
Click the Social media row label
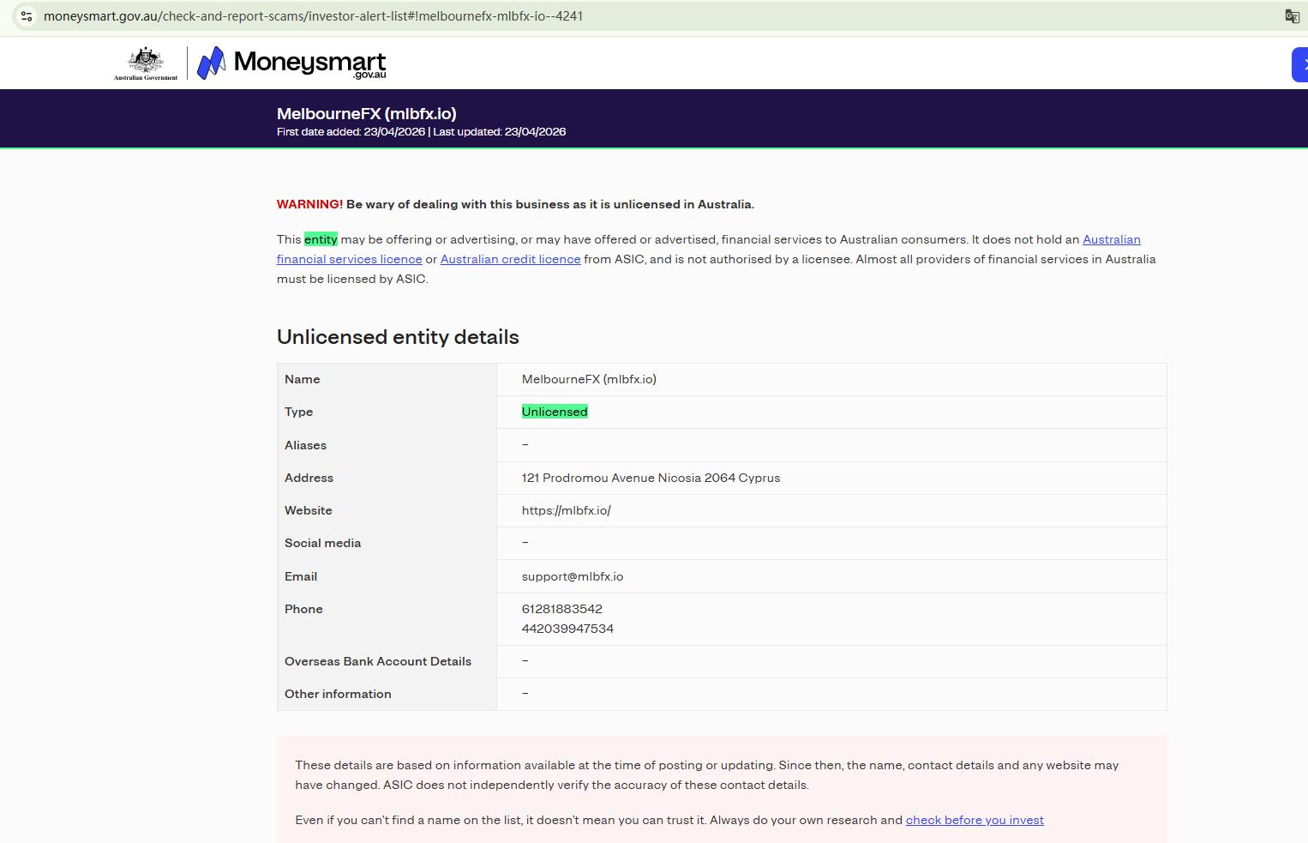point(322,543)
